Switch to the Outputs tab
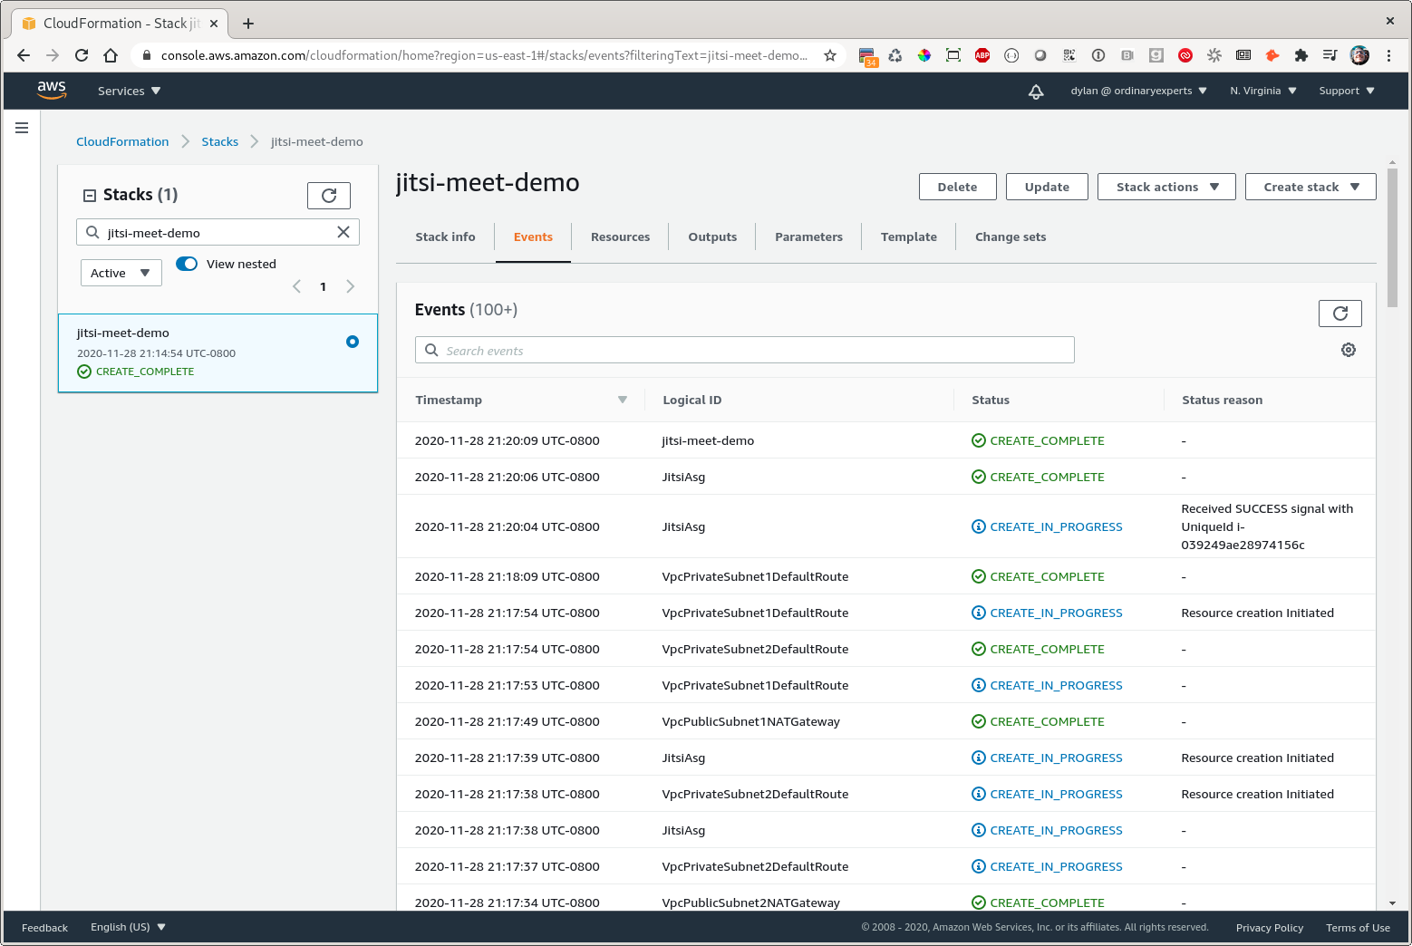 pos(712,237)
